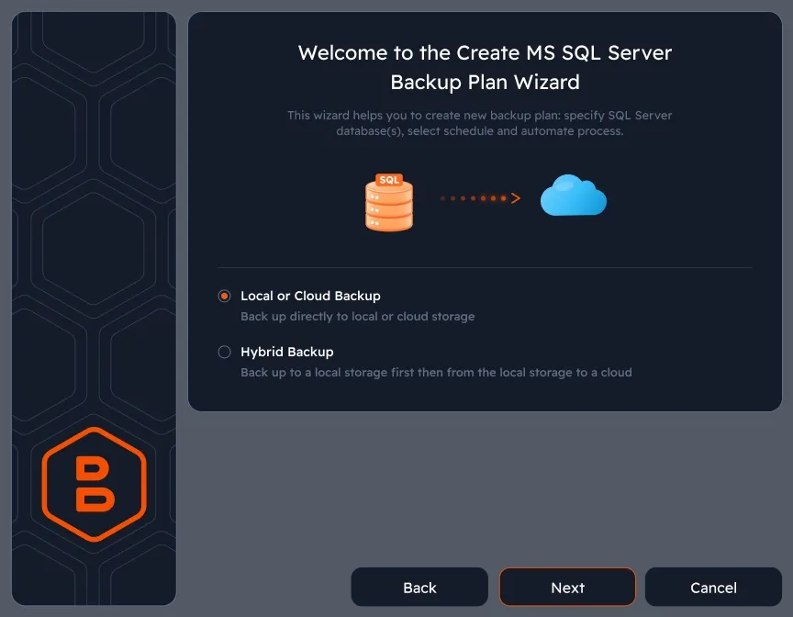Click the text 'Back up directly to local or cloud storage'
This screenshot has width=793, height=617.
pos(358,317)
